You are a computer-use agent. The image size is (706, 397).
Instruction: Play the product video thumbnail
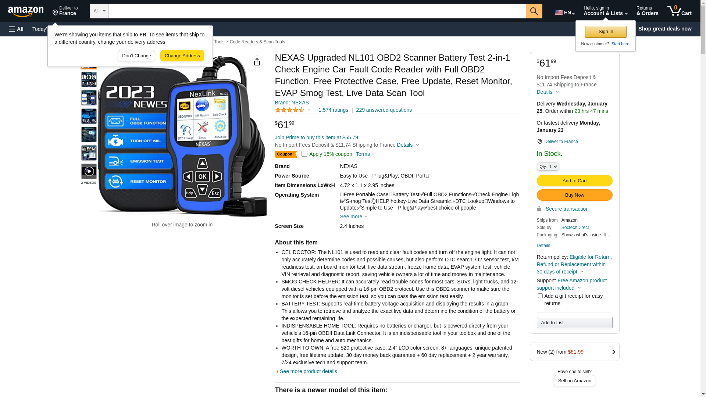click(x=89, y=171)
